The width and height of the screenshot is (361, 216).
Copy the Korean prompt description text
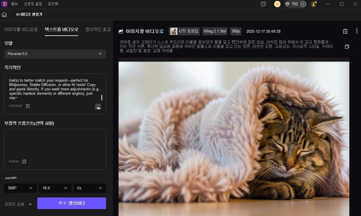click(x=347, y=47)
